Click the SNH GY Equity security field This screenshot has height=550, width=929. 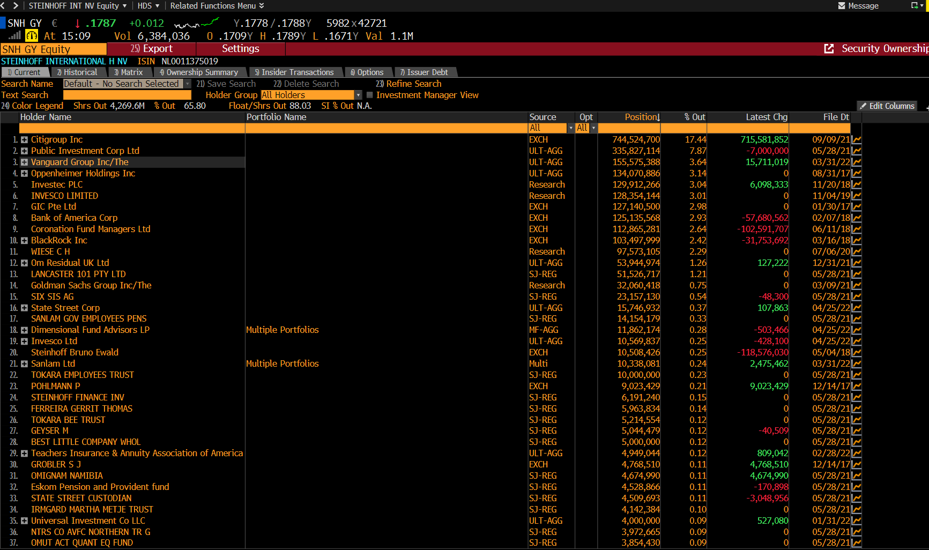[54, 49]
